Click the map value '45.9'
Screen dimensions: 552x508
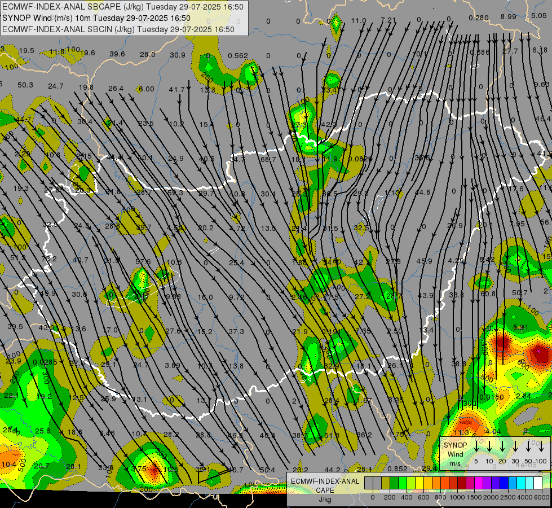point(424,261)
